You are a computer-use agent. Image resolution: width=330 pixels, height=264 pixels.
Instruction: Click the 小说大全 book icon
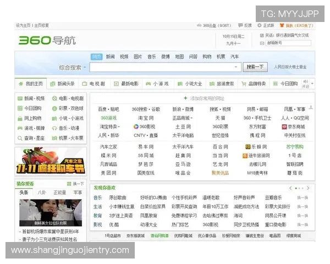click(x=180, y=84)
